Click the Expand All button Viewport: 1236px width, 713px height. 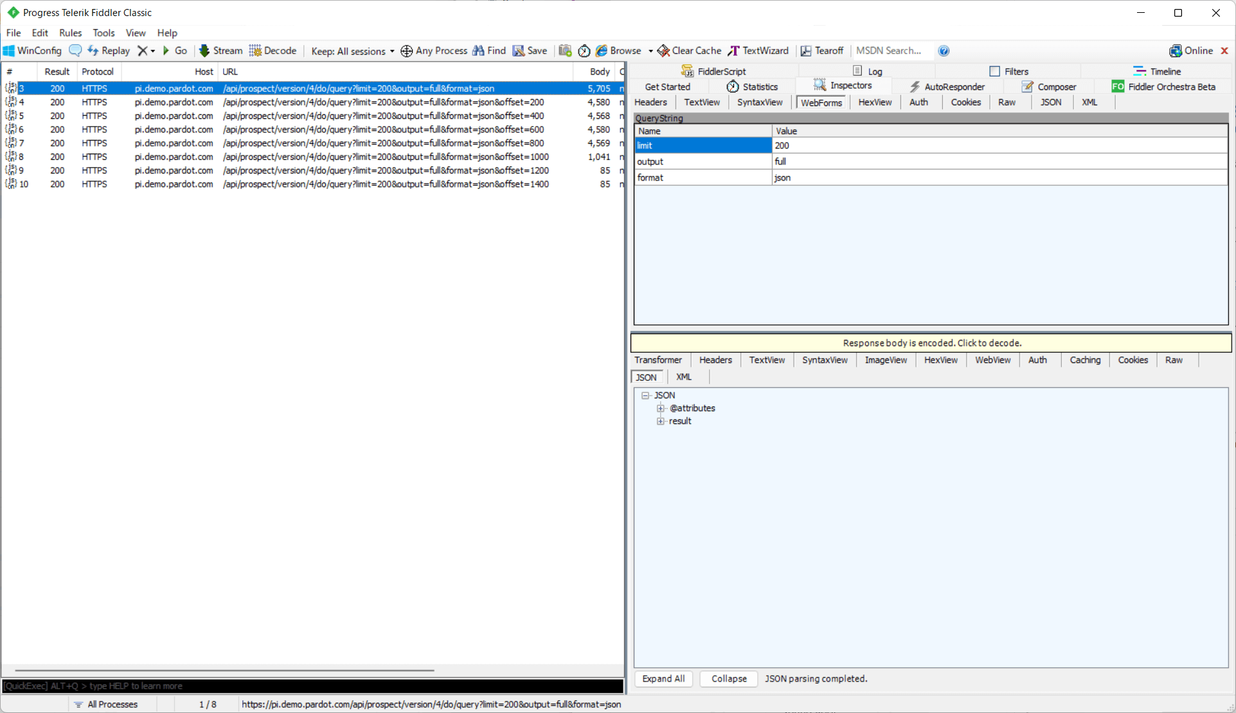tap(663, 679)
